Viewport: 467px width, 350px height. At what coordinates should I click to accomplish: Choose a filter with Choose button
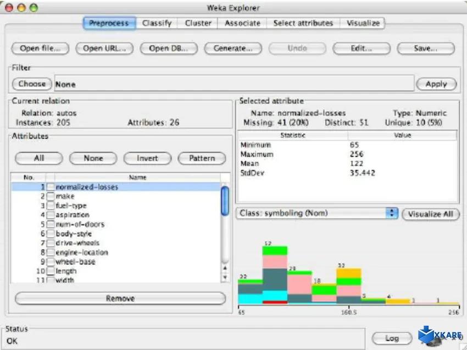pos(32,84)
